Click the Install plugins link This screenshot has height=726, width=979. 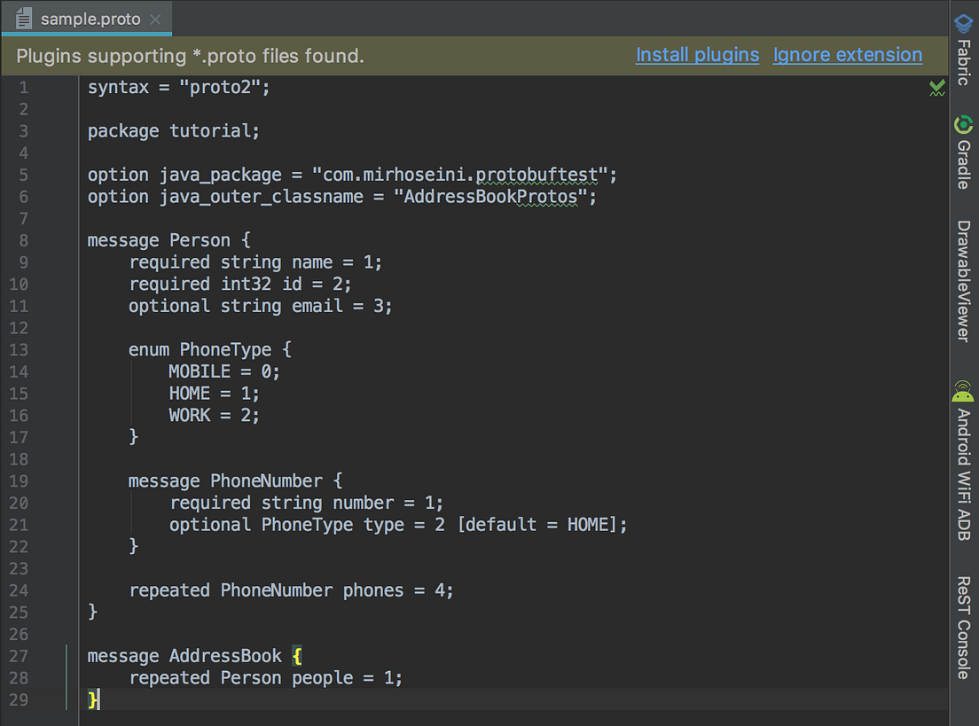(x=697, y=55)
